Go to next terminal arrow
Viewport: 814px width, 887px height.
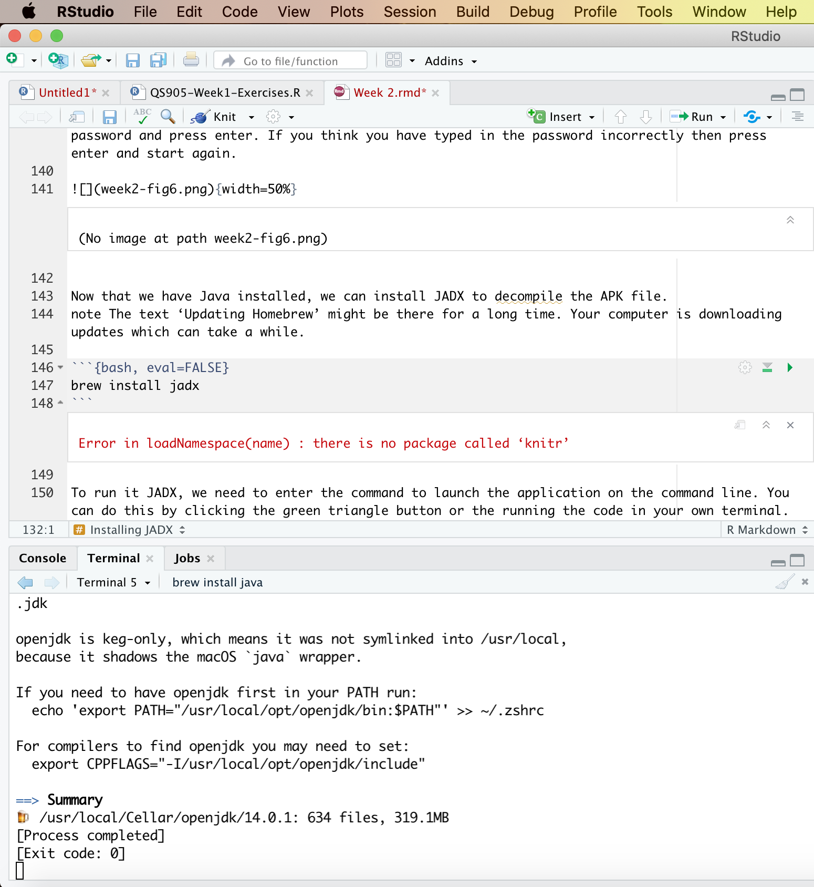pyautogui.click(x=52, y=582)
